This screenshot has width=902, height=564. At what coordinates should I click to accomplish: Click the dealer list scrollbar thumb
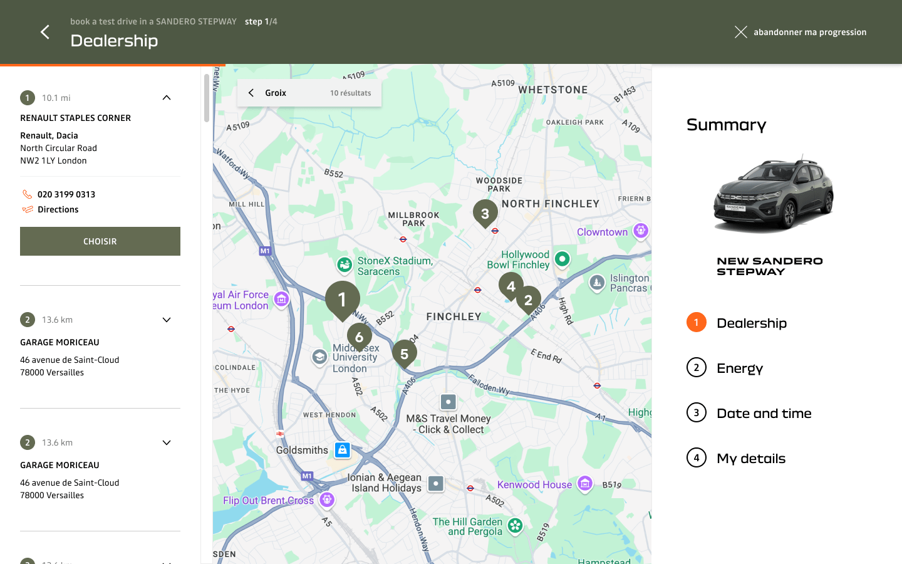click(207, 98)
